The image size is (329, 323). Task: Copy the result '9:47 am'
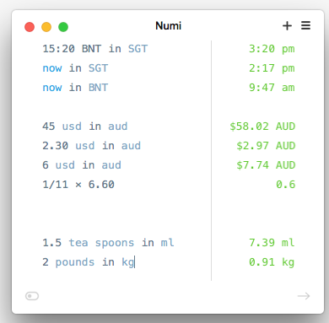(272, 88)
